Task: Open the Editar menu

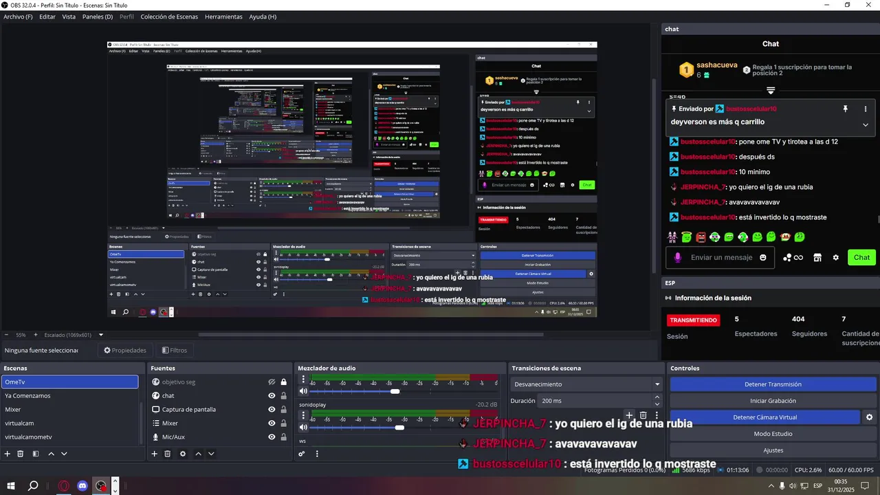Action: [47, 16]
